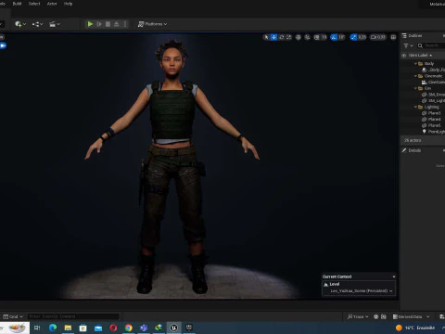Viewport: 445px width, 334px height.
Task: Open Google Chrome from taskbar
Action: [129, 328]
